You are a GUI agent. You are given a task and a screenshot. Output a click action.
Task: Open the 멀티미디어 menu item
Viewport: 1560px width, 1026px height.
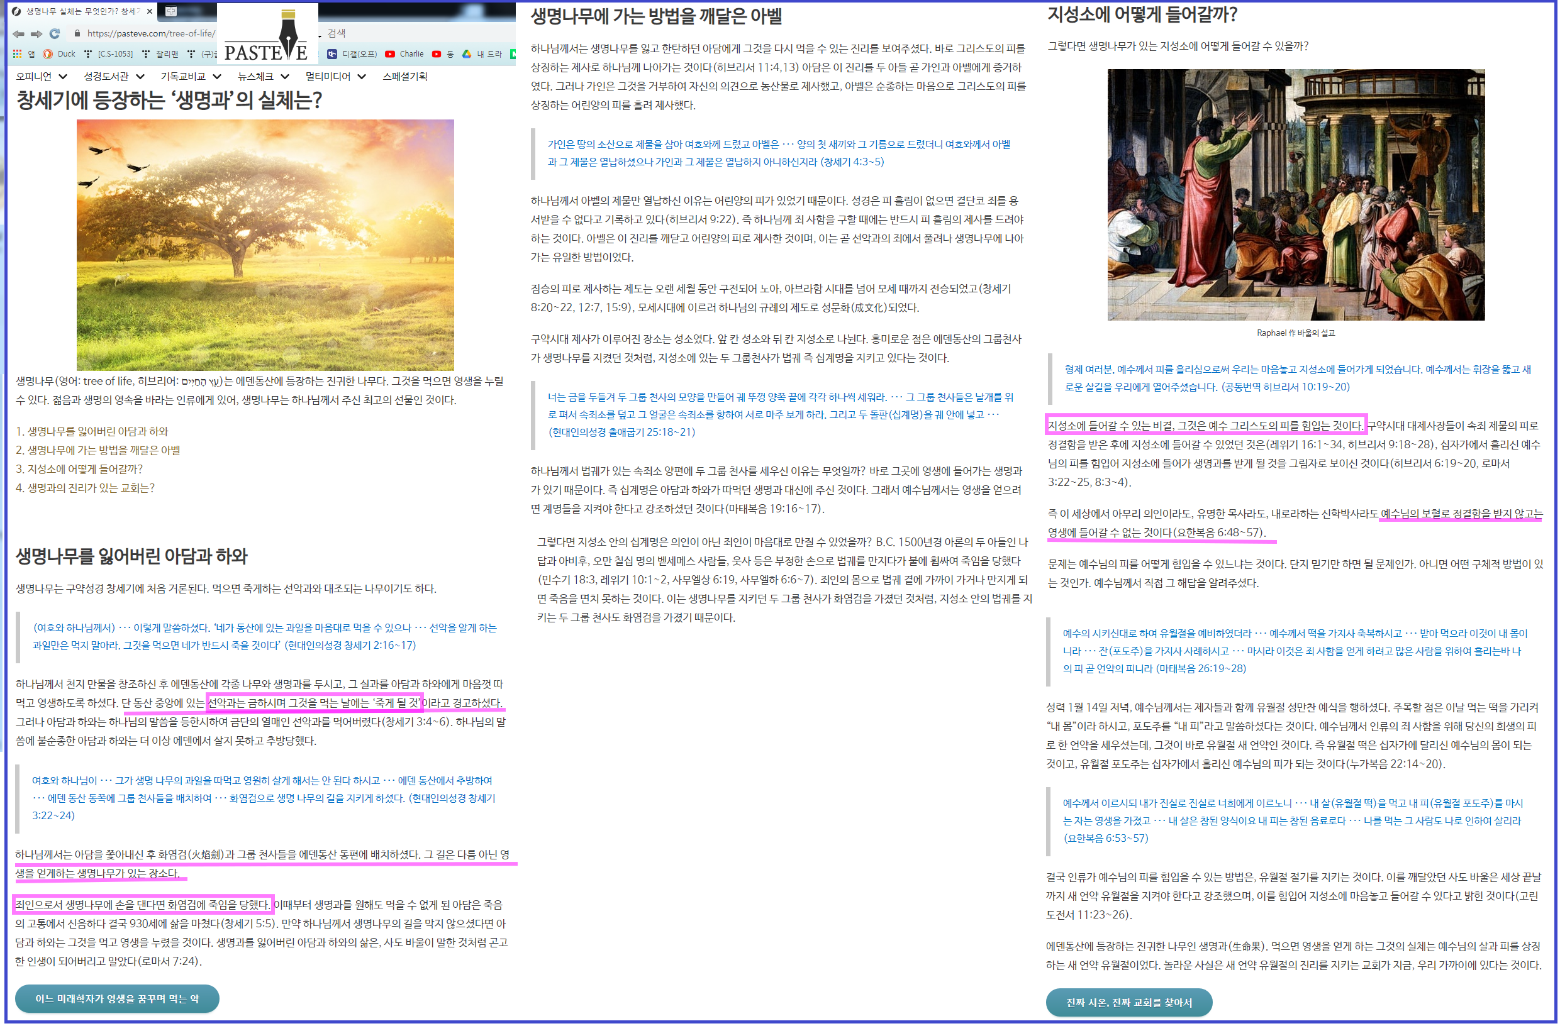328,77
